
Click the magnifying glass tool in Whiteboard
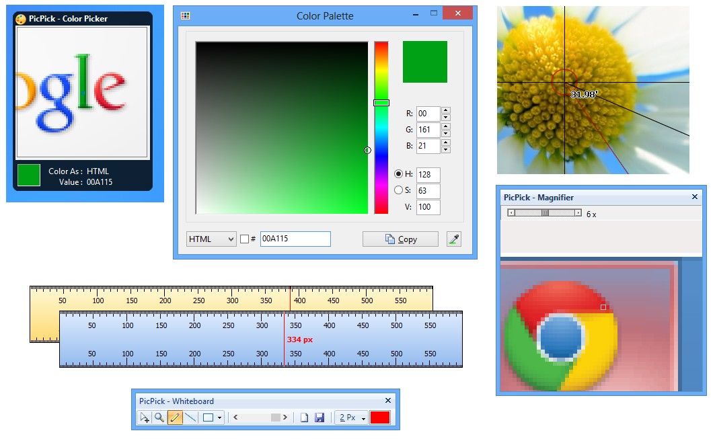[159, 417]
